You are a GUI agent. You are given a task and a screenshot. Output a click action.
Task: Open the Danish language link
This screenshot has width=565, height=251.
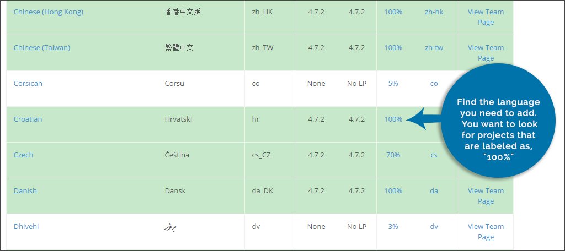click(25, 190)
